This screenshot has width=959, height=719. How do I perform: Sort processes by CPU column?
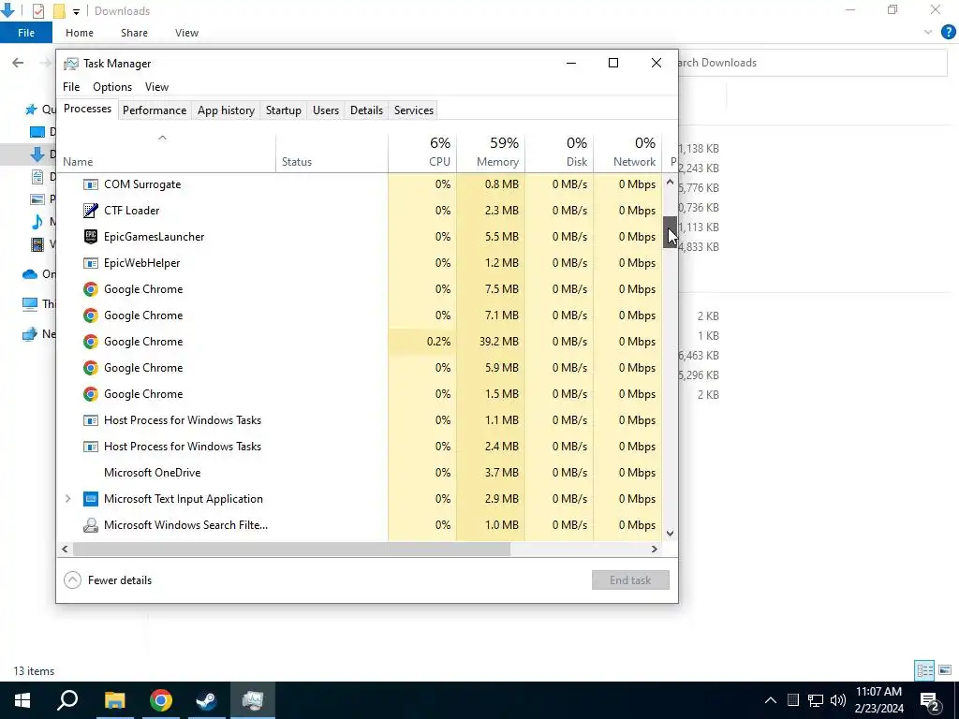pos(422,152)
